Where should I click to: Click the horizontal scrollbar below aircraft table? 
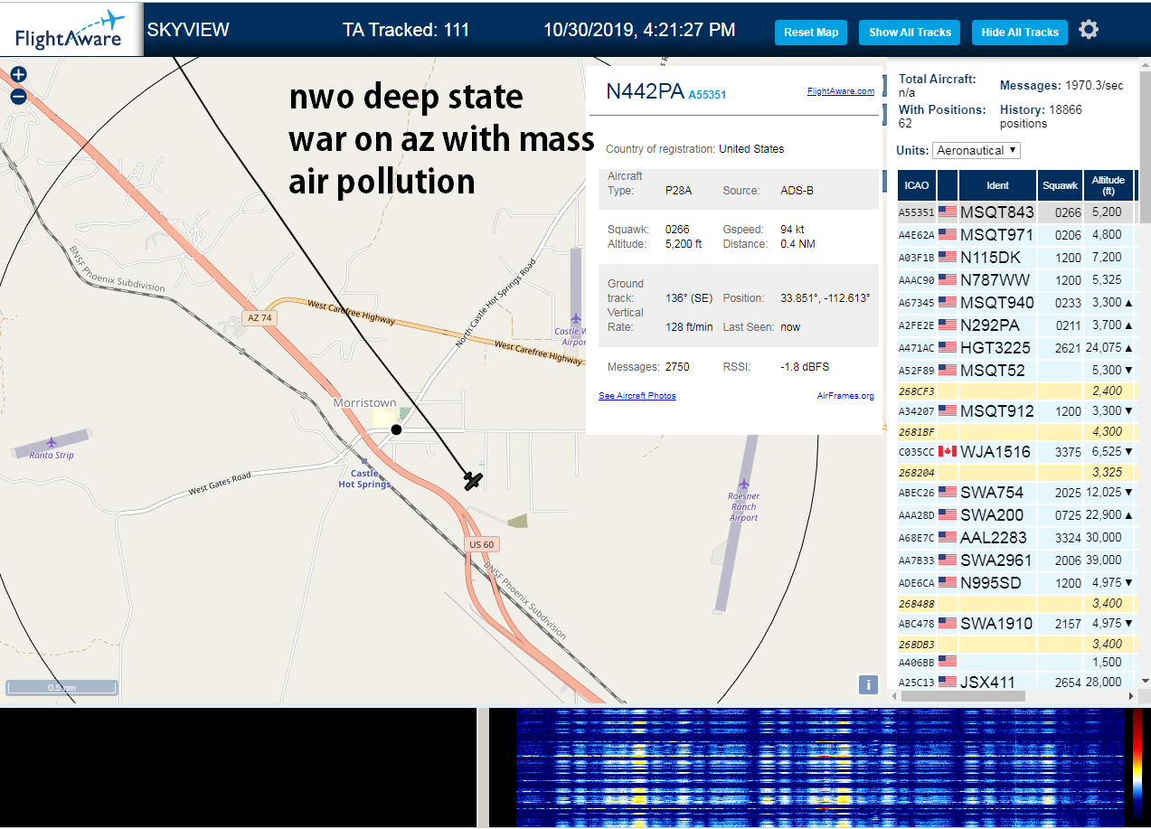963,696
